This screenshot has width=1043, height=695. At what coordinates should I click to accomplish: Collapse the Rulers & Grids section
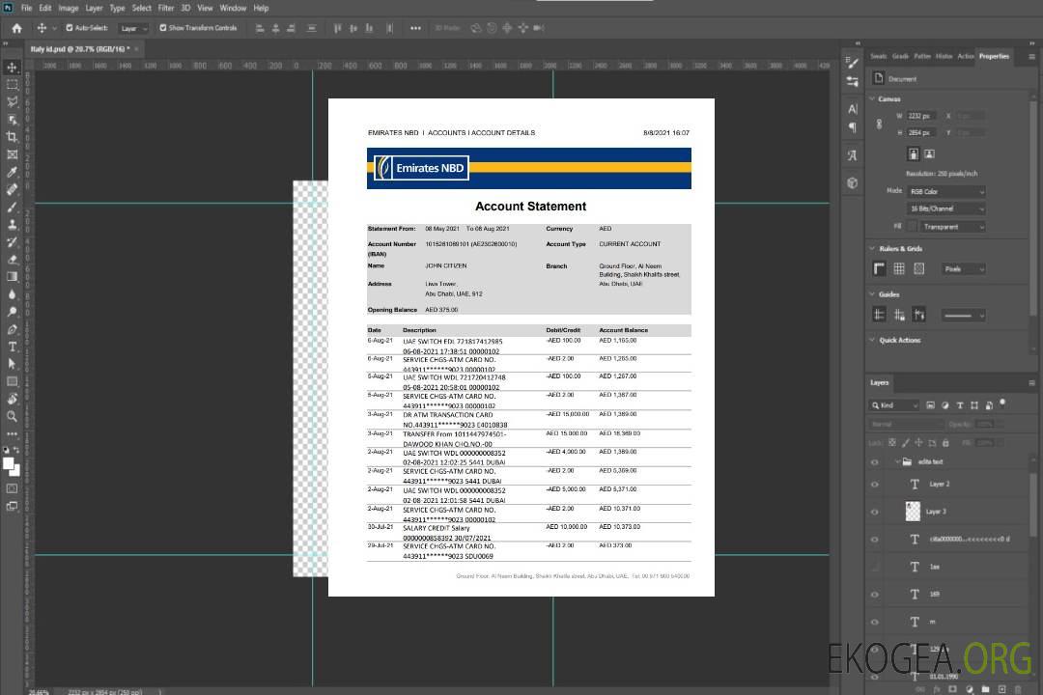pyautogui.click(x=872, y=249)
